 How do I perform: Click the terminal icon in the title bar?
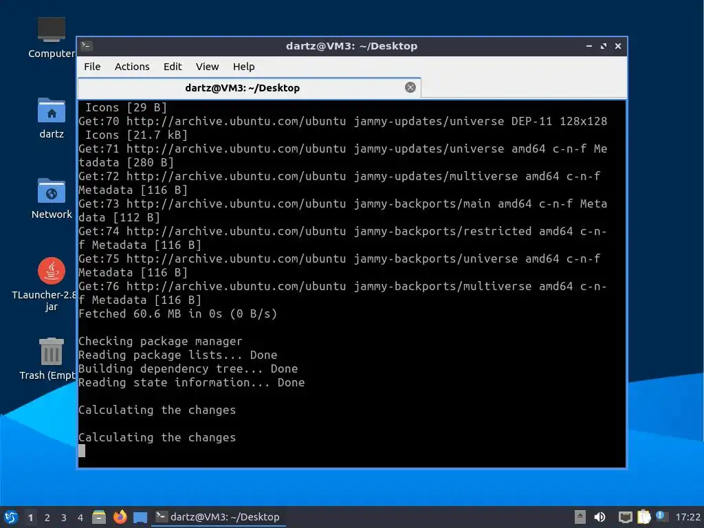click(x=87, y=46)
